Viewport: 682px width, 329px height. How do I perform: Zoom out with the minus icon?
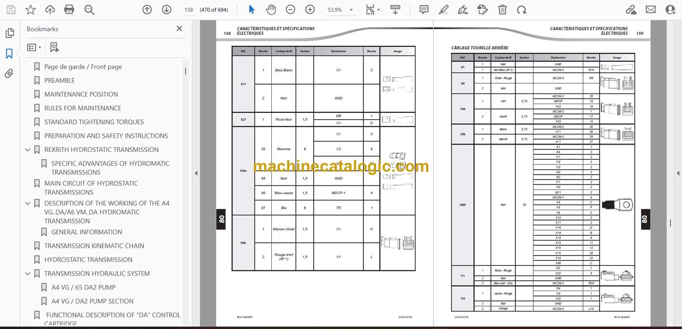(290, 9)
